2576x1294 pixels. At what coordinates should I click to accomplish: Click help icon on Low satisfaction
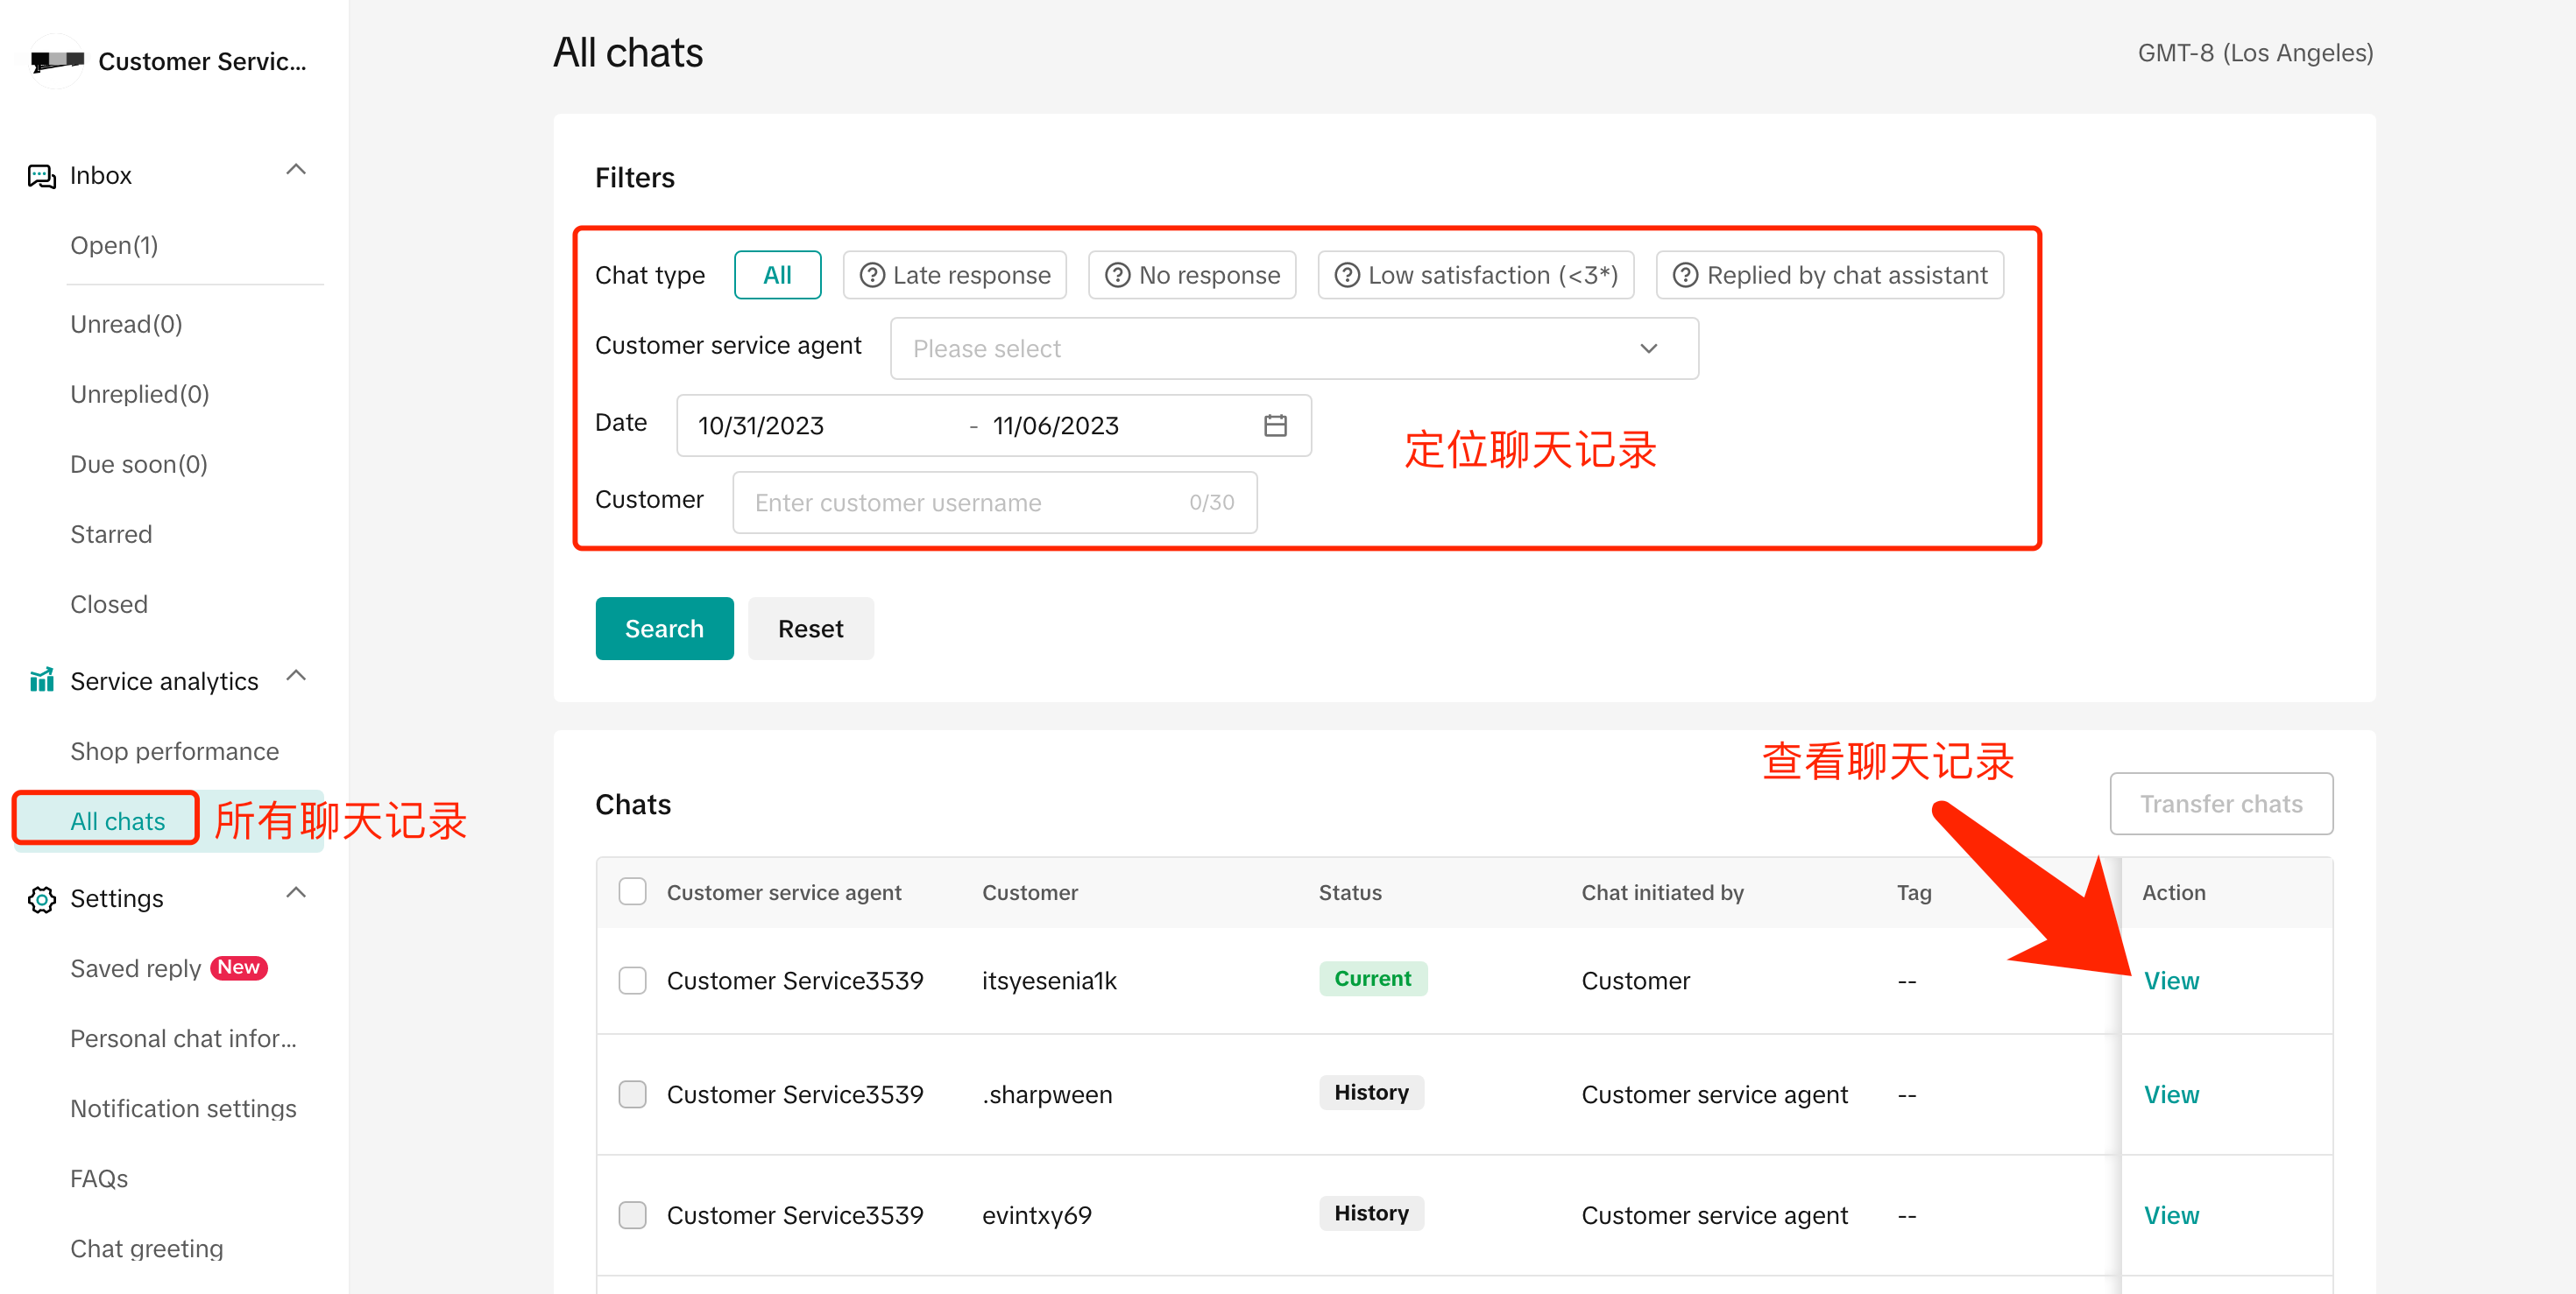click(1346, 275)
